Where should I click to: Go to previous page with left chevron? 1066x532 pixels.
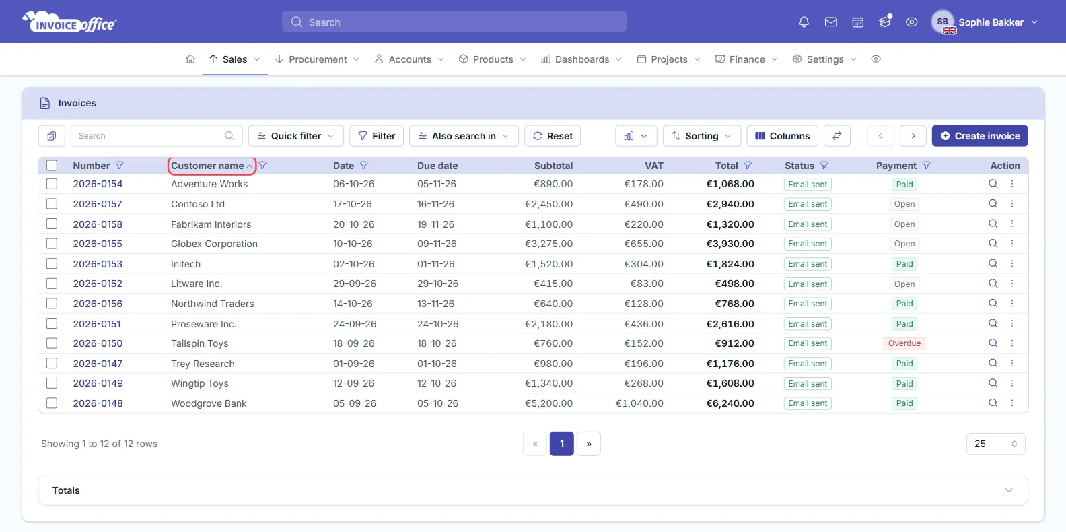(880, 136)
